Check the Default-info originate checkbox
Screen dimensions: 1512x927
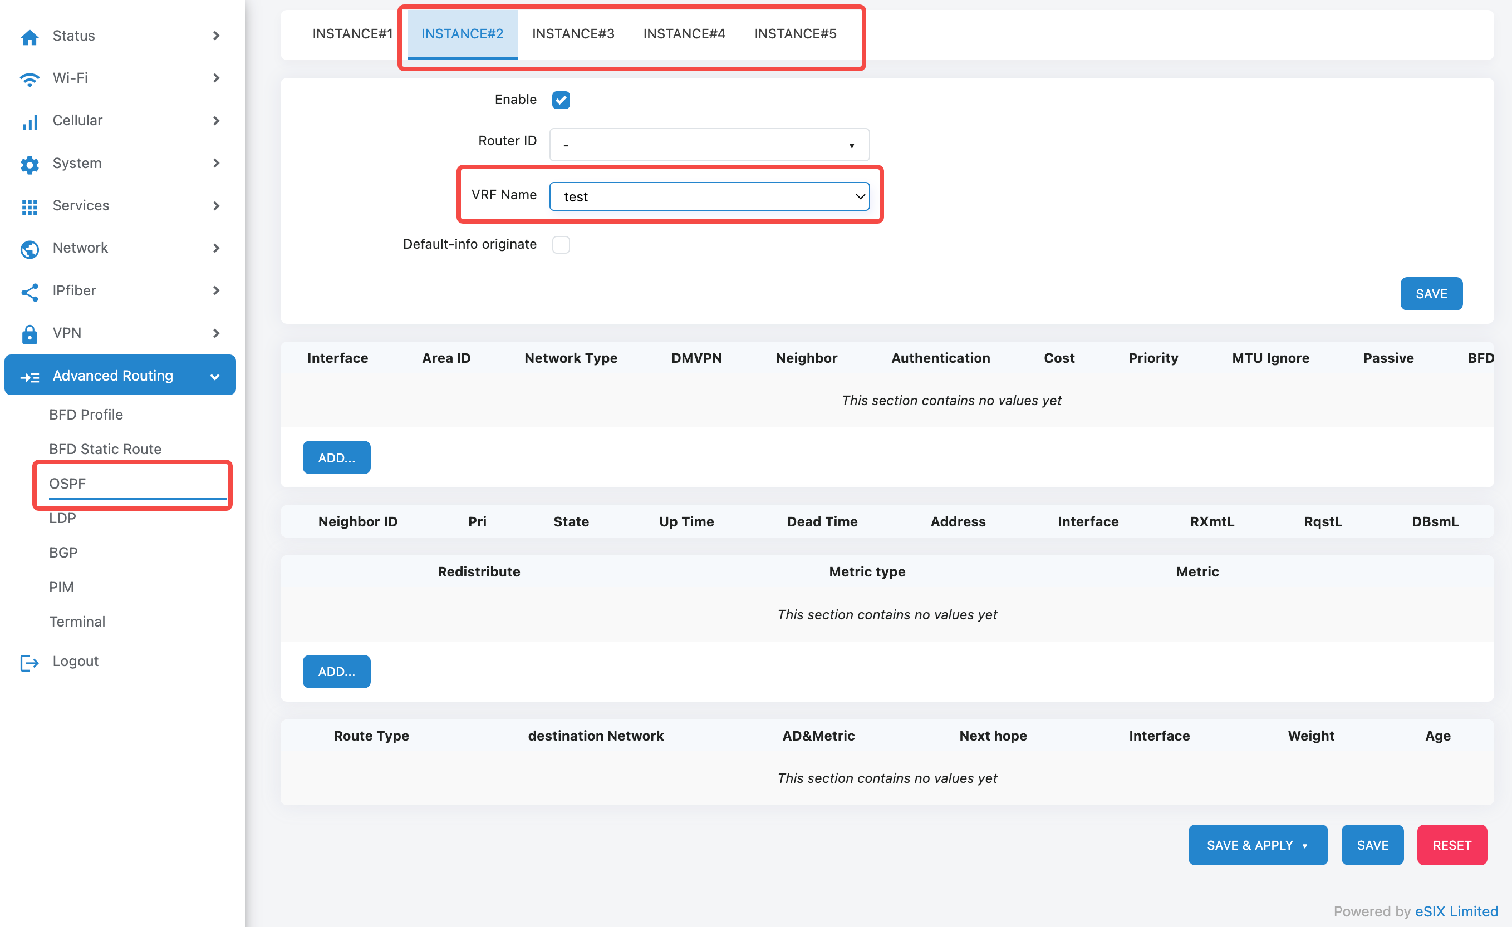pos(560,244)
